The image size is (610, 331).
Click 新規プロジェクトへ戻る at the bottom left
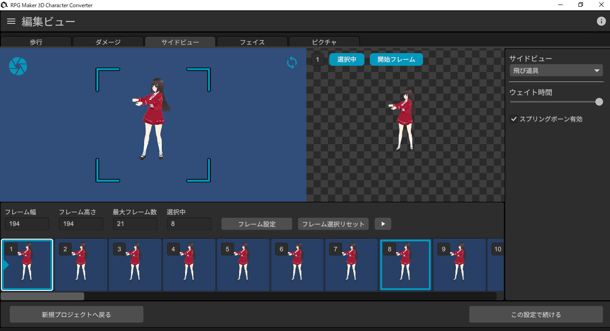pos(76,314)
